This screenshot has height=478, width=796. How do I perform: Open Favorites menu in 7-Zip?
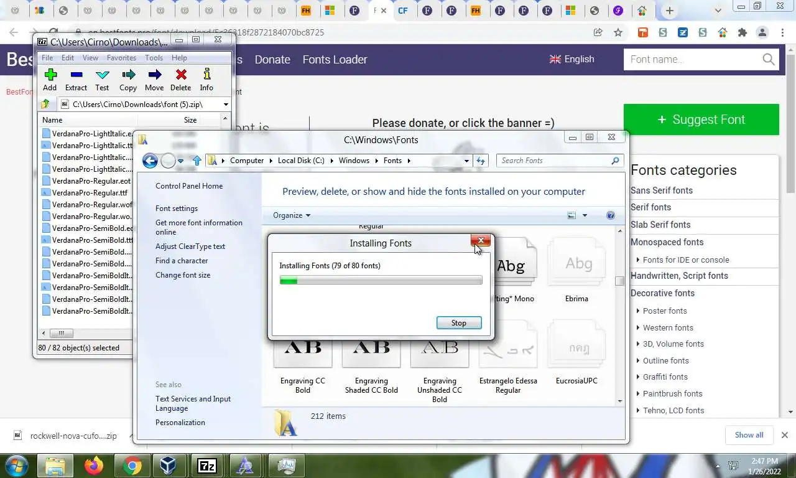(121, 58)
